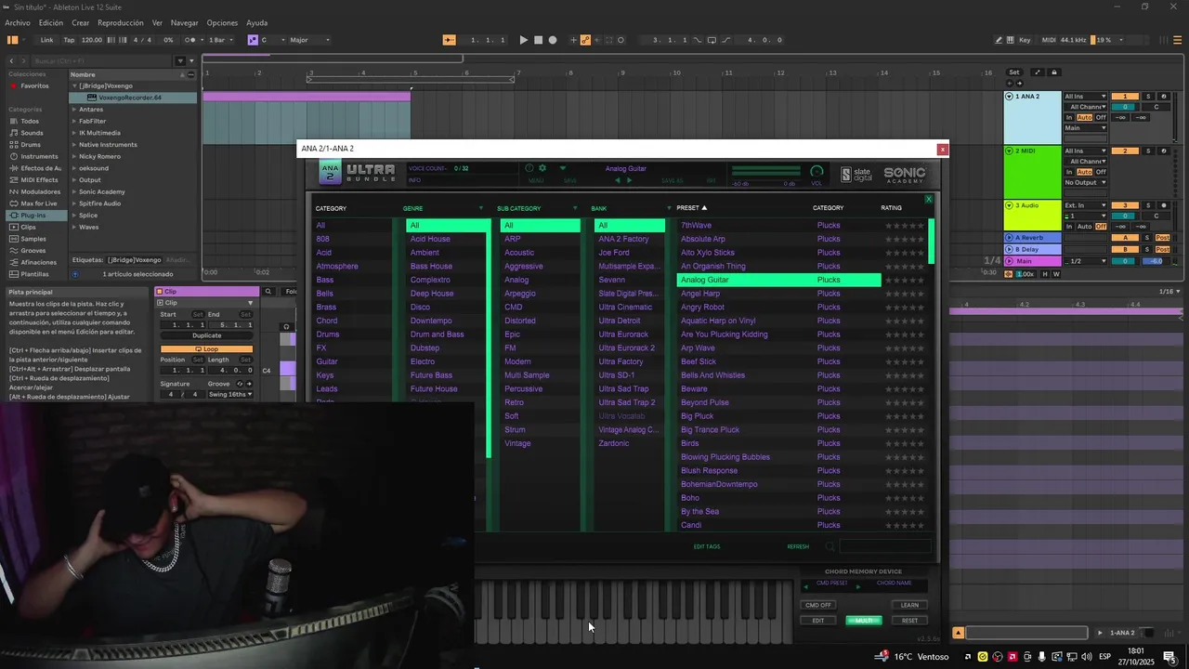Click ANA 2 previous preset arrow
1189x669 pixels.
(x=618, y=180)
